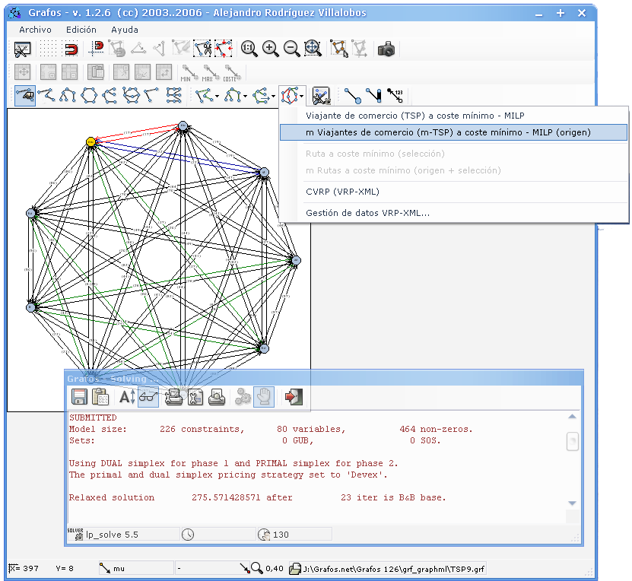This screenshot has width=632, height=581.
Task: Click the red magnet snap icon
Action: [69, 49]
